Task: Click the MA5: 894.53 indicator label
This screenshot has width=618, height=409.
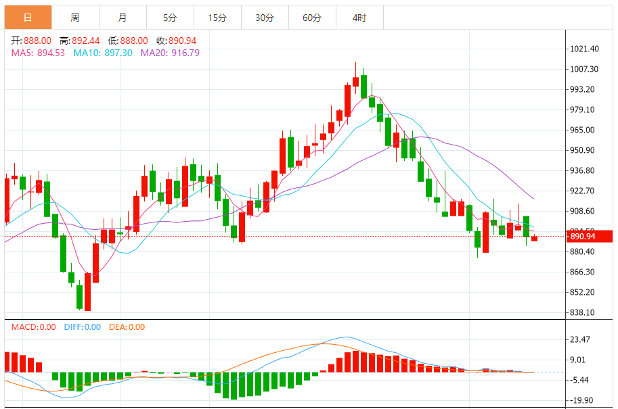Action: coord(38,53)
